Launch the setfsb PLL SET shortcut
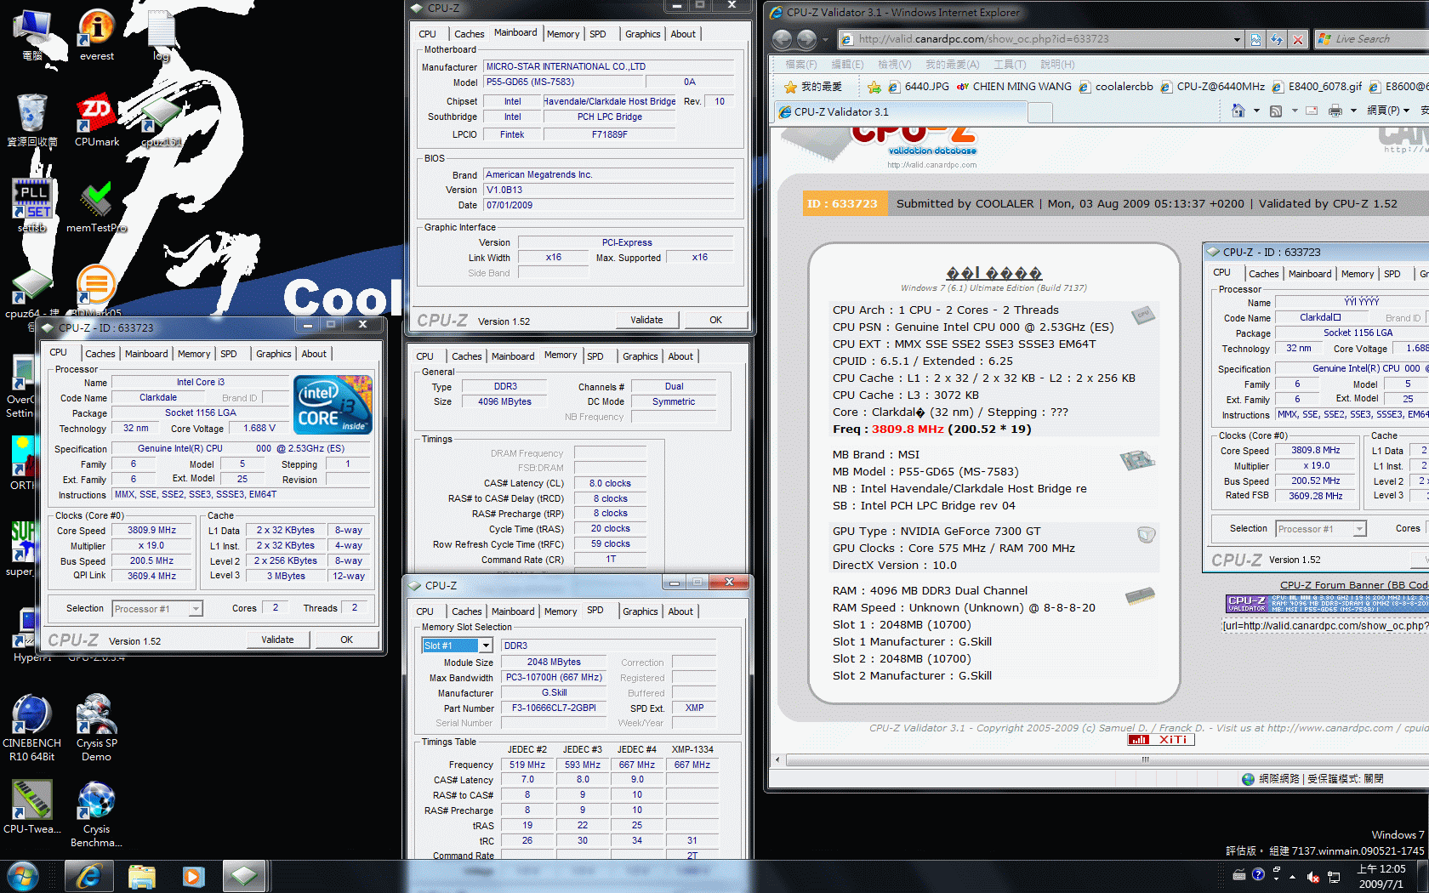1429x893 pixels. tap(32, 206)
